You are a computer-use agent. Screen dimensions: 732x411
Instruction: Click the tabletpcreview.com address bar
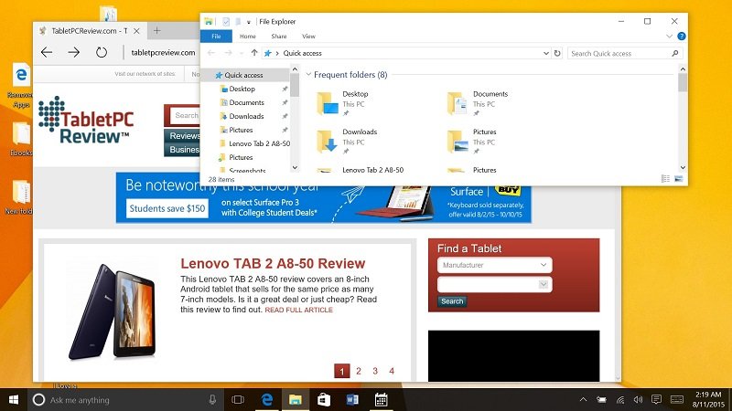[x=163, y=53]
